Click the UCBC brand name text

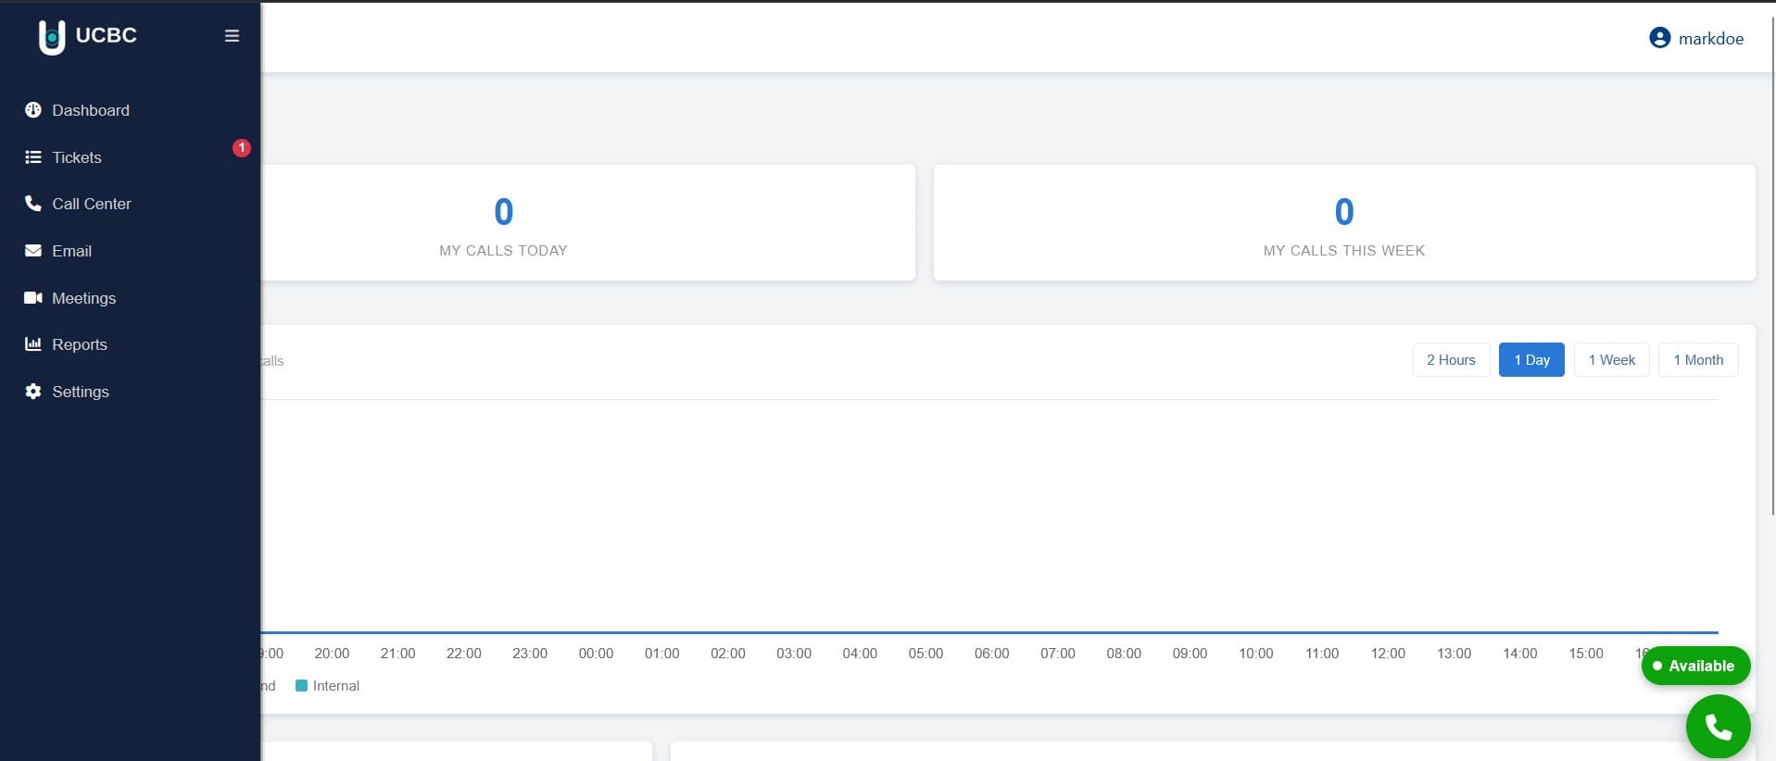107,35
